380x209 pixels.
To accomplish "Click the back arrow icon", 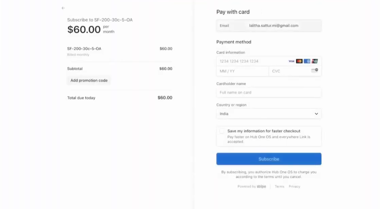I will pyautogui.click(x=63, y=8).
